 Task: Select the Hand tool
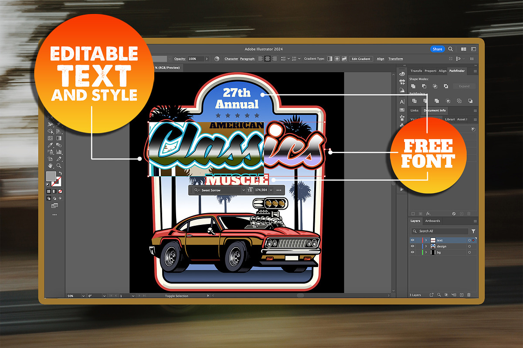(x=50, y=166)
